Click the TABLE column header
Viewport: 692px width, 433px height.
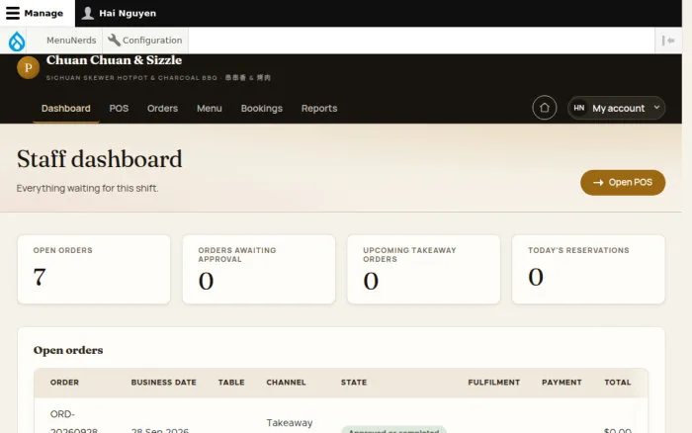pyautogui.click(x=231, y=383)
